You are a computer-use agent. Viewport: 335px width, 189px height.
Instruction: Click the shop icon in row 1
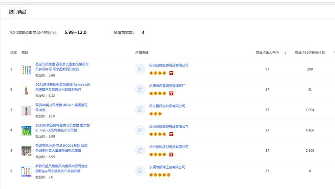(x=140, y=69)
